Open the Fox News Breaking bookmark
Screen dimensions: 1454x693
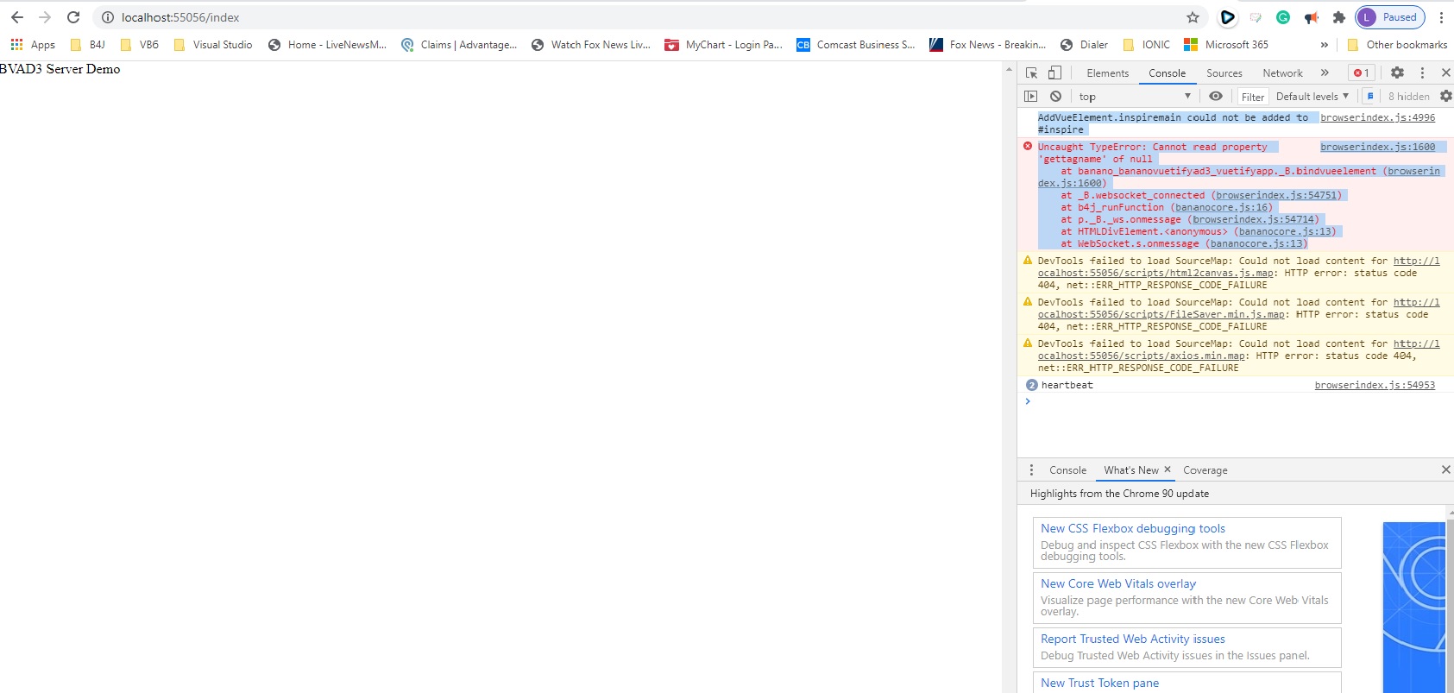(x=987, y=45)
